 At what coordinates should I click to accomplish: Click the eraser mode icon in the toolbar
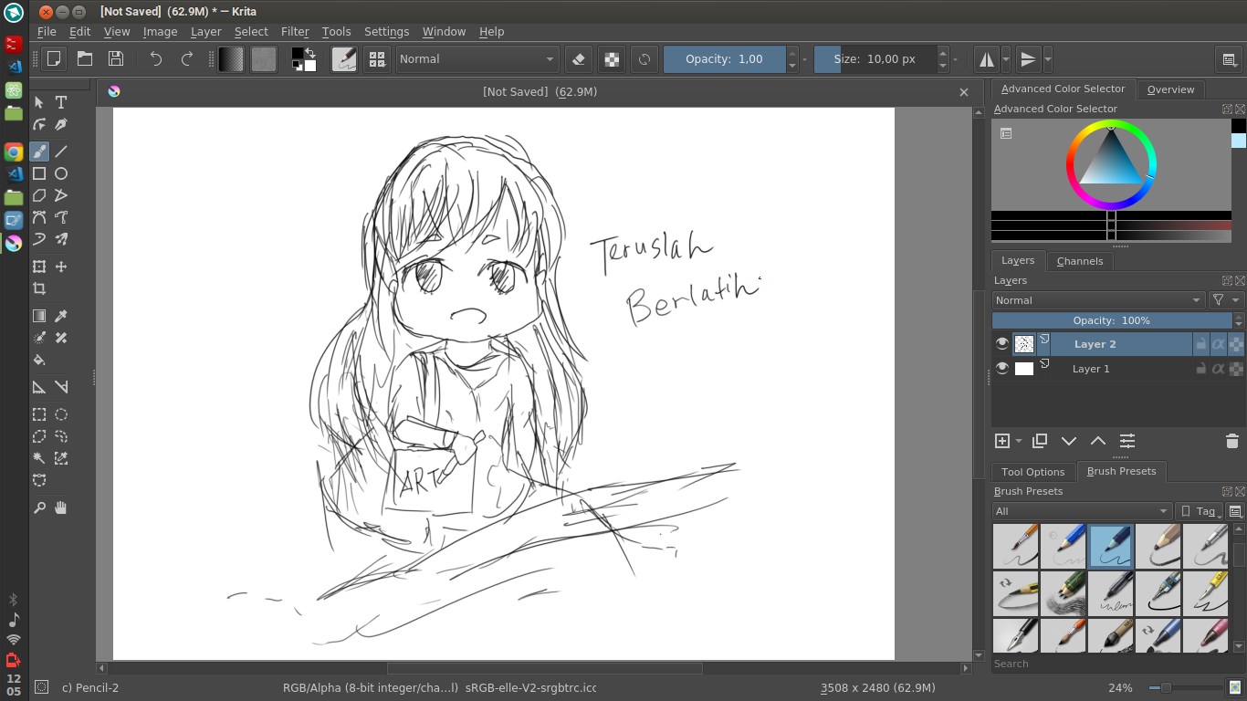tap(578, 59)
